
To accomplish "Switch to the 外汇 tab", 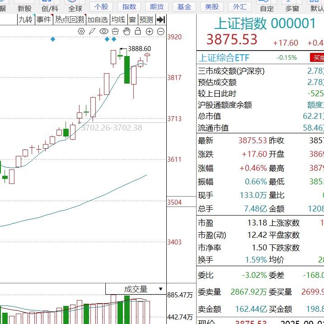I will 239,7.
